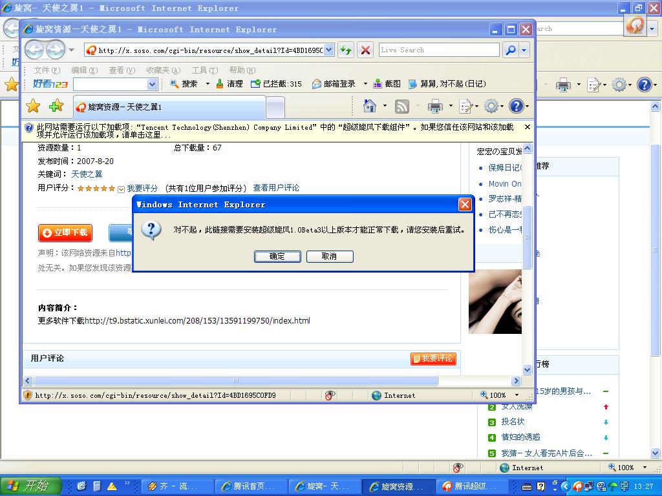The image size is (662, 496).
Task: Open zoom level dropdown in front status bar
Action: pyautogui.click(x=517, y=395)
